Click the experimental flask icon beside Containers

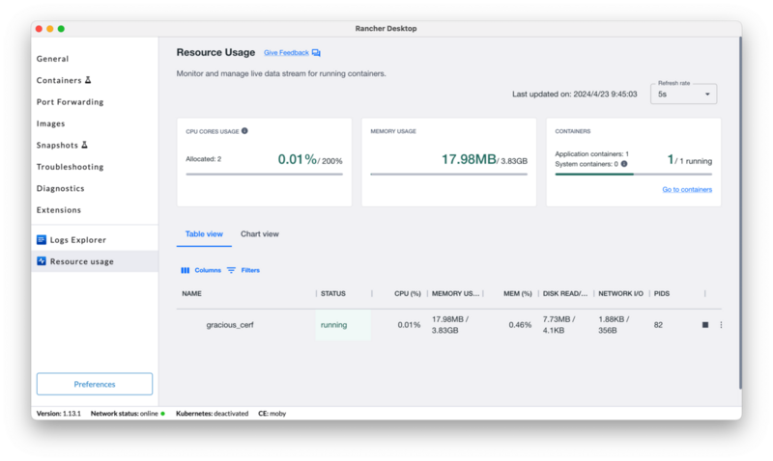click(x=88, y=80)
